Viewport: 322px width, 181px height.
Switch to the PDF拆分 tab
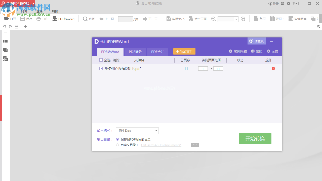(135, 52)
